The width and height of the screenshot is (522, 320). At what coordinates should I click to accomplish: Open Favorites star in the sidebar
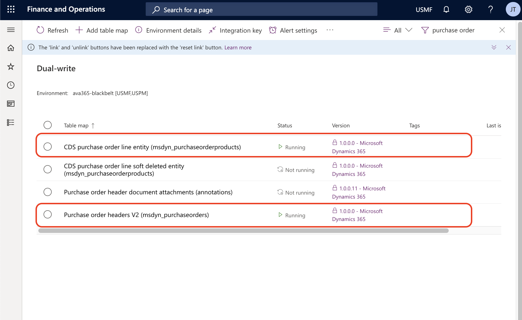(x=11, y=67)
